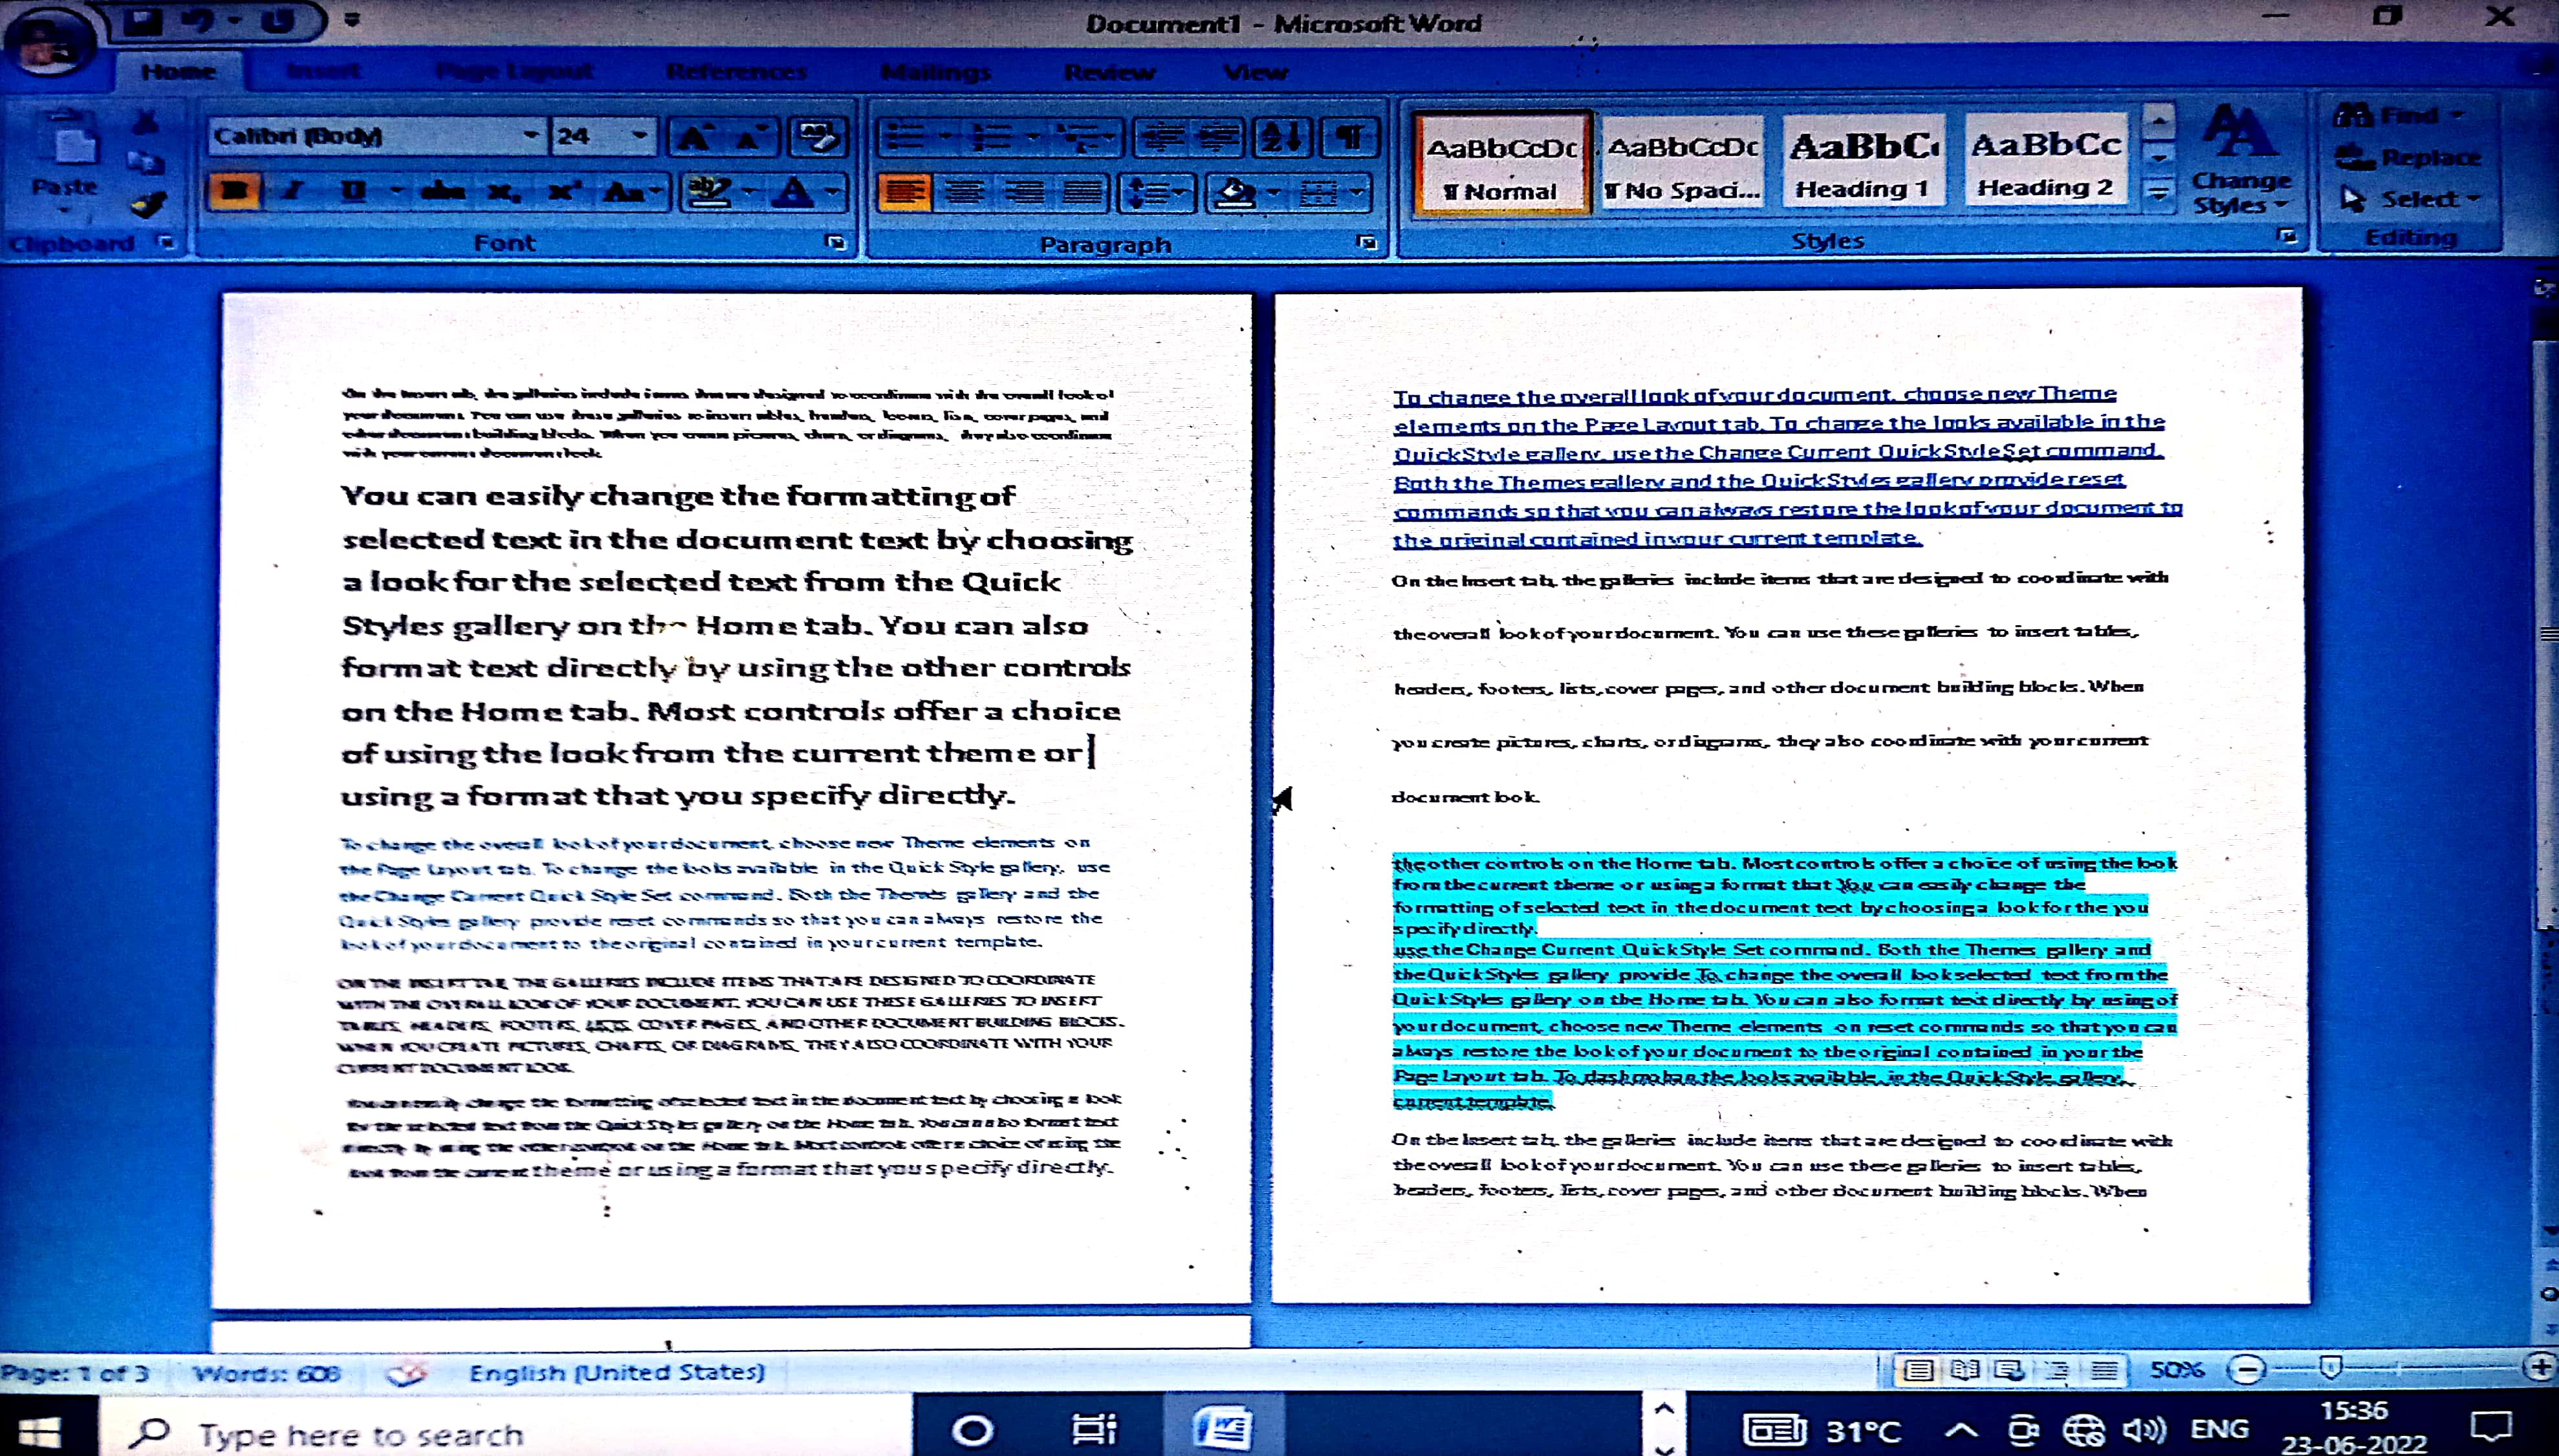Image resolution: width=2559 pixels, height=1456 pixels.
Task: Switch to the Page Layout tab
Action: click(514, 72)
